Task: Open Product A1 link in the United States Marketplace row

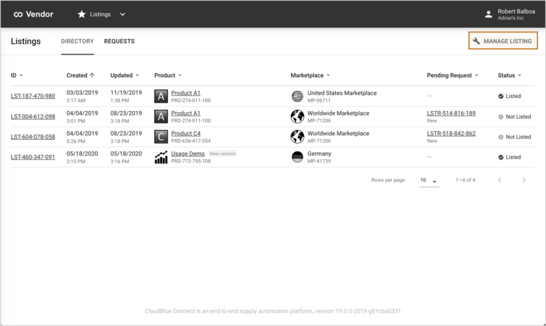Action: pos(186,93)
